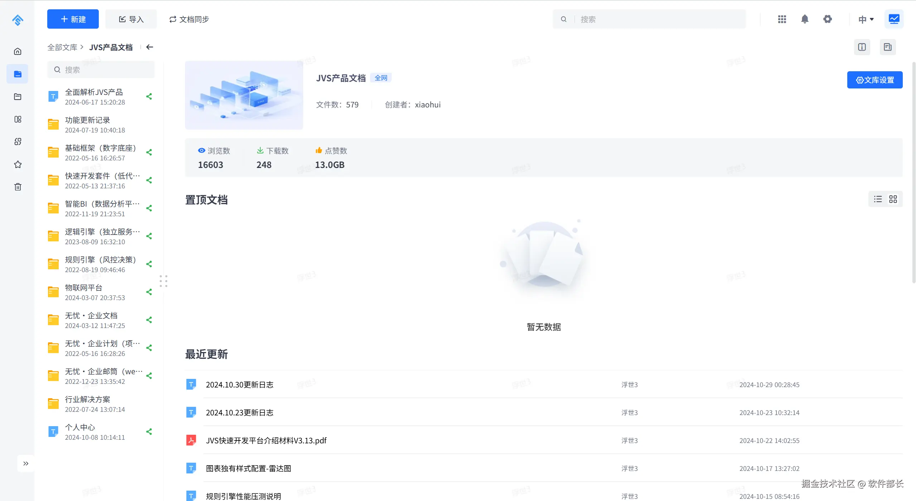Image resolution: width=916 pixels, height=501 pixels.
Task: Click the trash bin icon in the sidebar
Action: [18, 187]
